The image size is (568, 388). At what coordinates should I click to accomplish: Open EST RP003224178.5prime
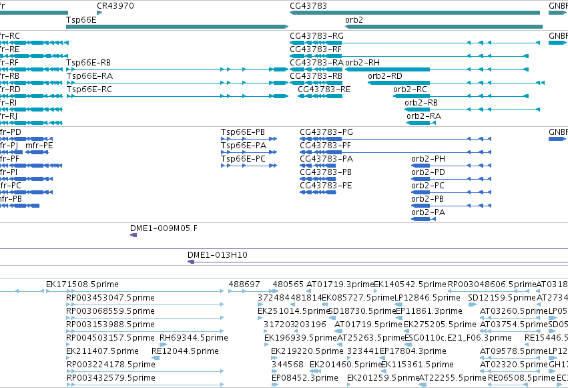click(x=111, y=365)
